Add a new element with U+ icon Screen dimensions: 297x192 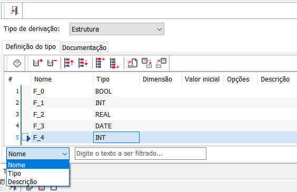(38, 63)
